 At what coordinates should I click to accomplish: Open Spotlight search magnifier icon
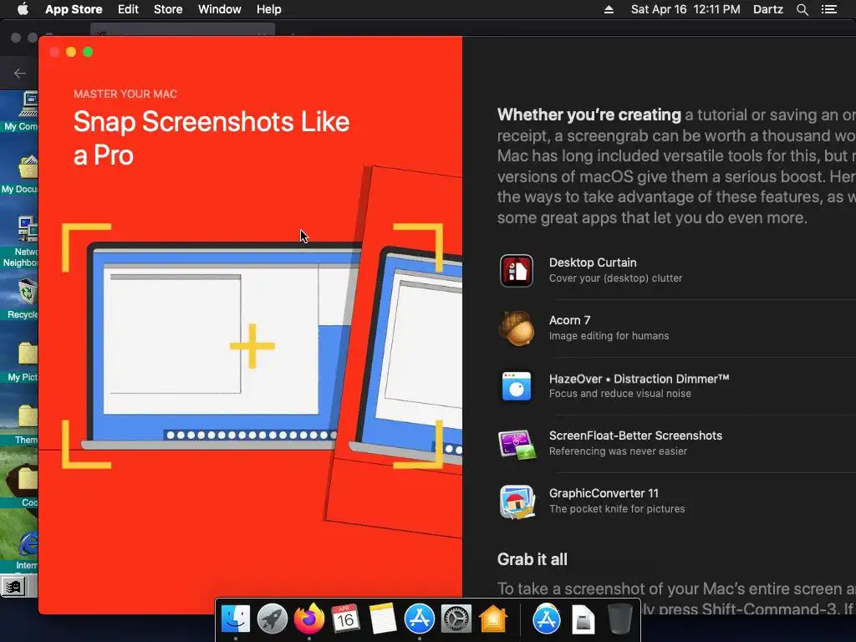coord(802,10)
